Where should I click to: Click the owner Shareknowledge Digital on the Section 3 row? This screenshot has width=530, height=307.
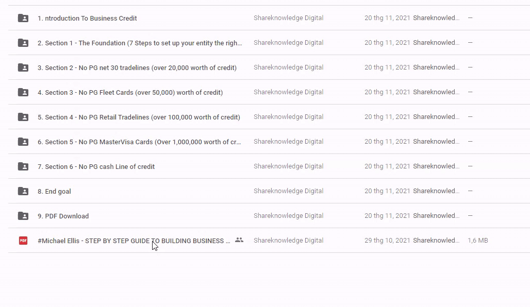pos(288,92)
